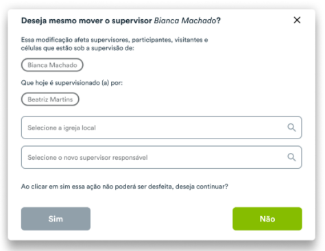325x251 pixels.
Task: Confirm the move with the Sim button
Action: click(x=56, y=219)
